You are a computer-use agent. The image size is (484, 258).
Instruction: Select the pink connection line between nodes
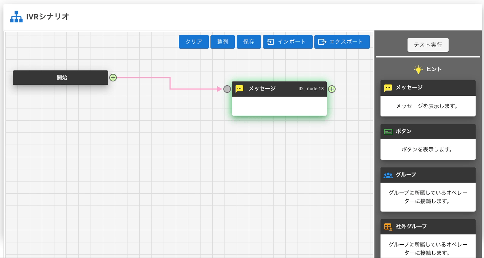(x=170, y=83)
